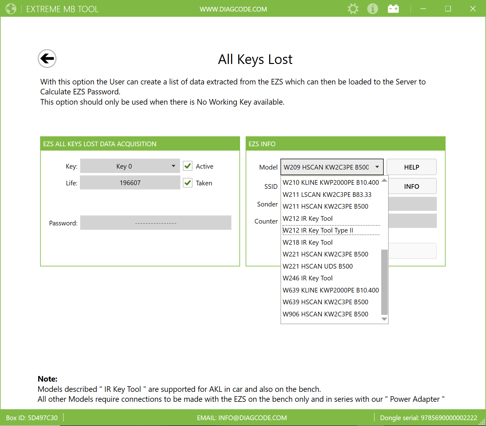Viewport: 486px width, 426px height.
Task: Minimize the Extreme MB Tool window
Action: tap(423, 9)
